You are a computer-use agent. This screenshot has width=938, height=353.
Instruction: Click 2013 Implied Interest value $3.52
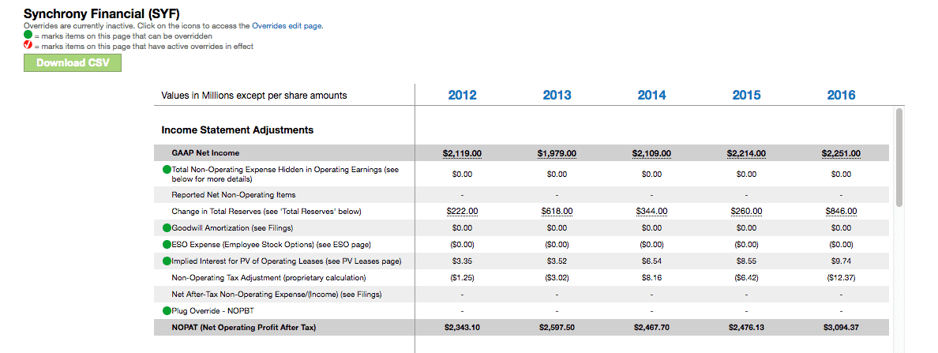pos(557,261)
